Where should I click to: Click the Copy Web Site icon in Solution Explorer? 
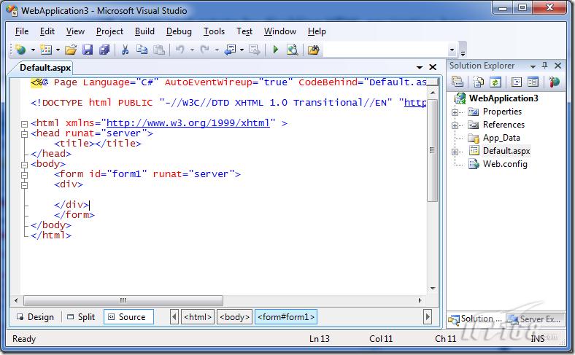point(554,82)
